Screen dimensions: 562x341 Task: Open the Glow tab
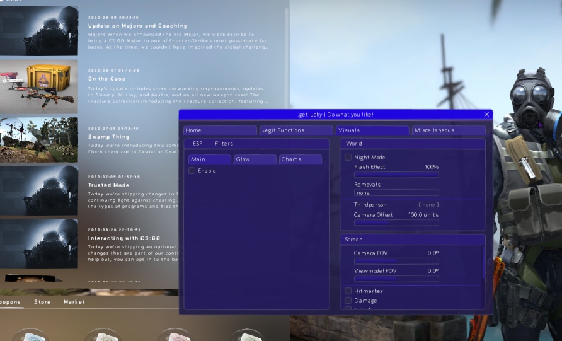tap(255, 159)
